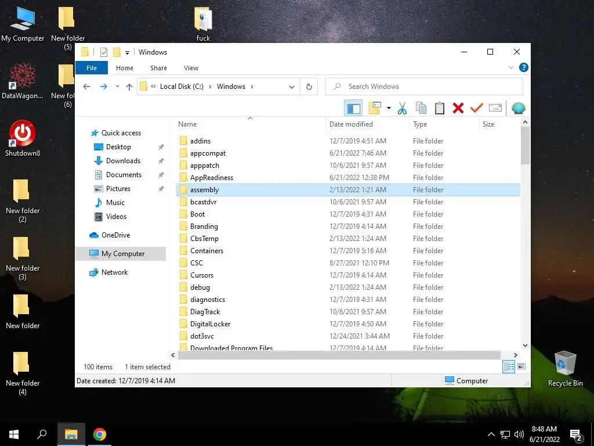Toggle the navigation pane toolbar button
594x446 pixels.
[353, 109]
